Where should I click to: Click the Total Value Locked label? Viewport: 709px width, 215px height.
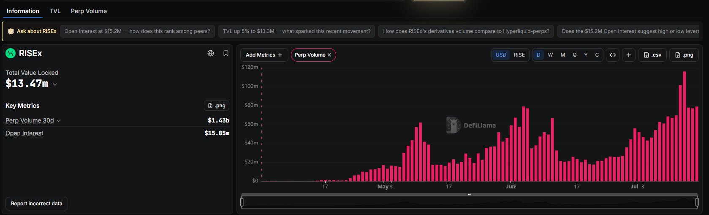32,73
